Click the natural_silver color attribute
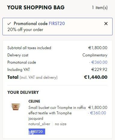 click(x=39, y=124)
